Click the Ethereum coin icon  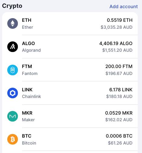[12, 24]
